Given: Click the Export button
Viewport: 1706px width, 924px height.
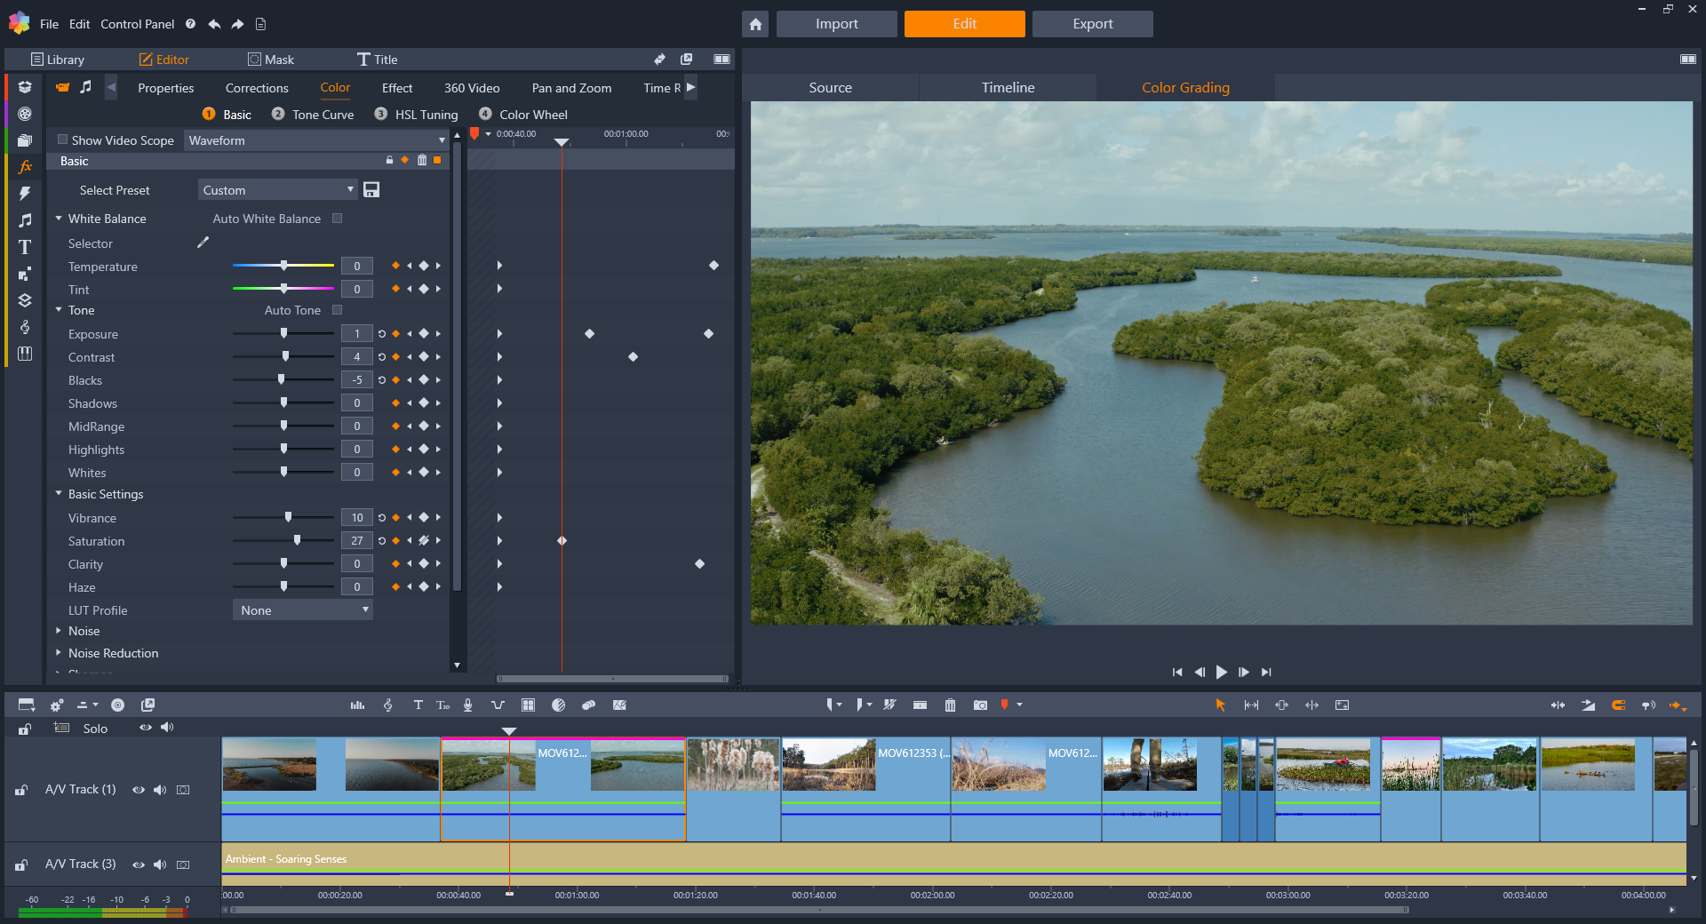Looking at the screenshot, I should [x=1092, y=24].
